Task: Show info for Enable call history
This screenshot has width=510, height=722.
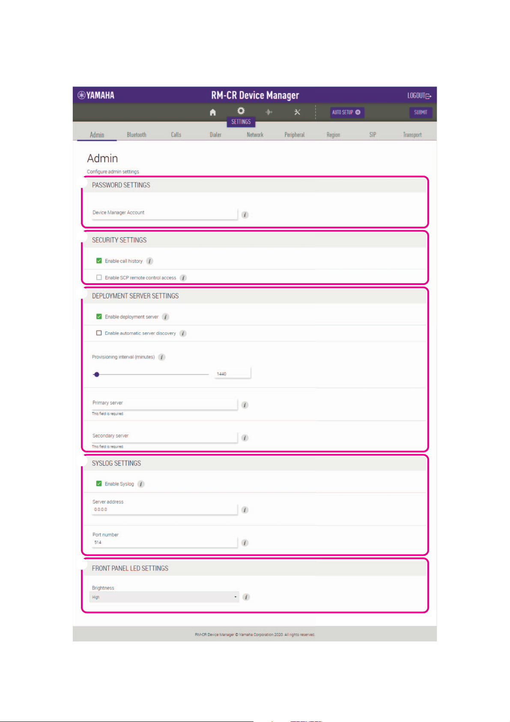Action: [149, 261]
